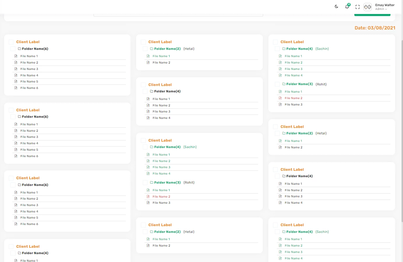Open File Name 3, unassigned Folder Name(4), middle column
Screen dimensions: 403x262
(161, 112)
